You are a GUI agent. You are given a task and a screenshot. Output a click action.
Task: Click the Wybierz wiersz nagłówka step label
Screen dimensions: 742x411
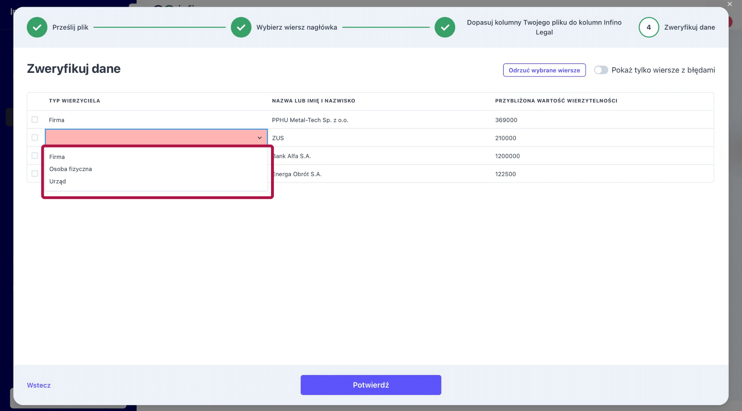pos(297,27)
